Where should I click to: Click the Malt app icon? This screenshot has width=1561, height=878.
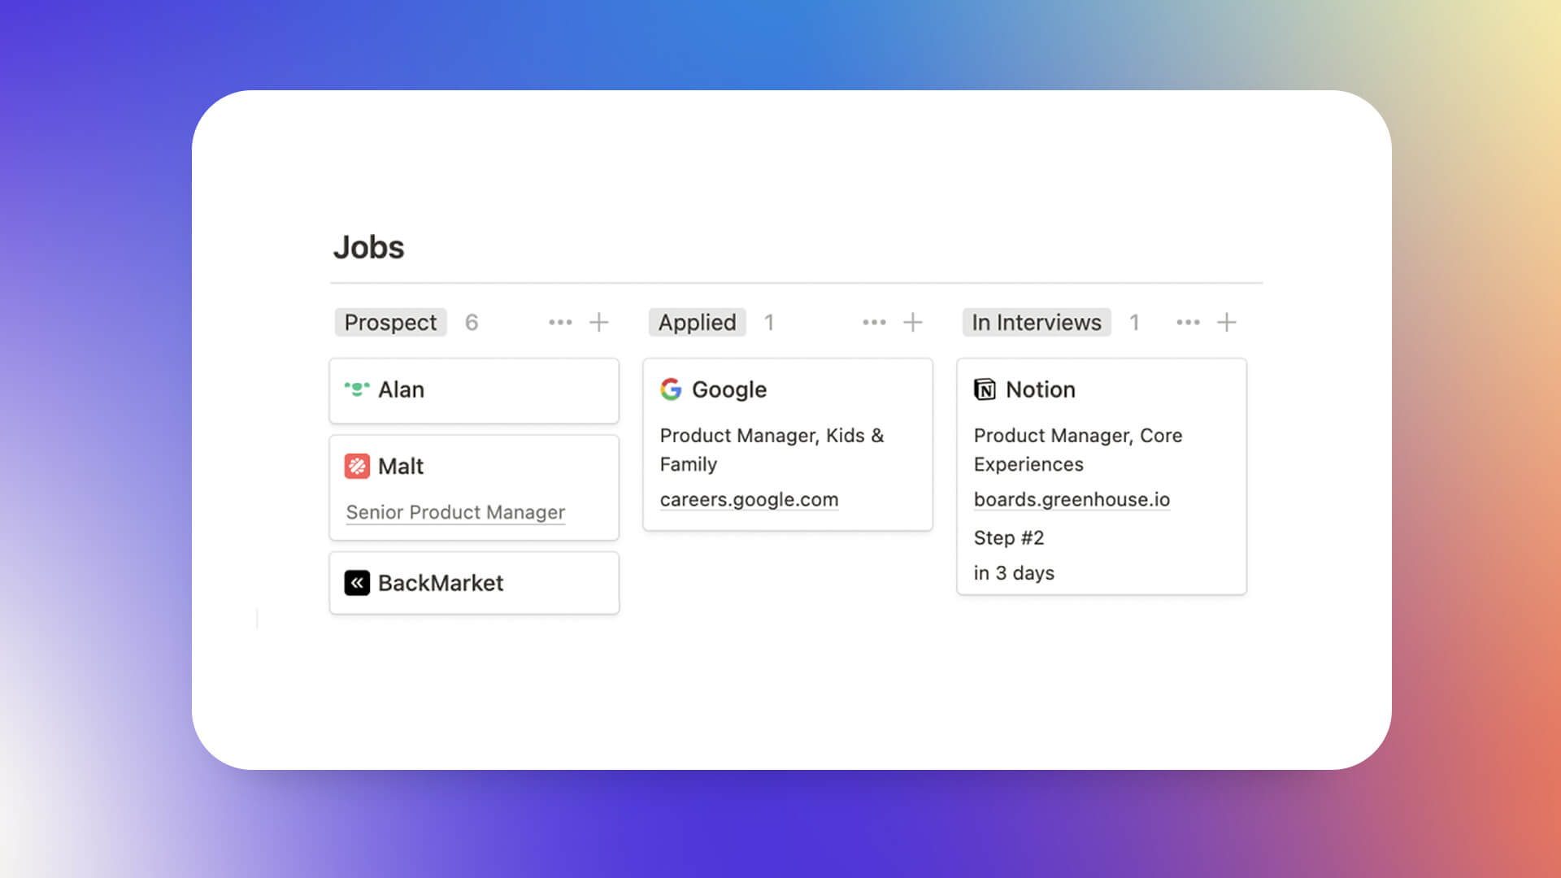coord(357,465)
